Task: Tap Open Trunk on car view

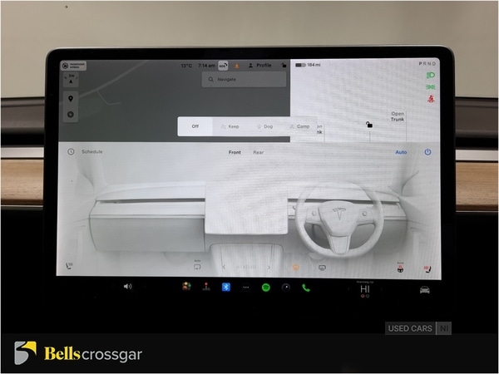Action: 398,117
